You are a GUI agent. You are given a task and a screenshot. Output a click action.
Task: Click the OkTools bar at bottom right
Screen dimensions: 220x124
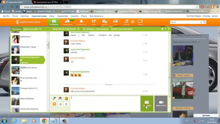coord(206,115)
